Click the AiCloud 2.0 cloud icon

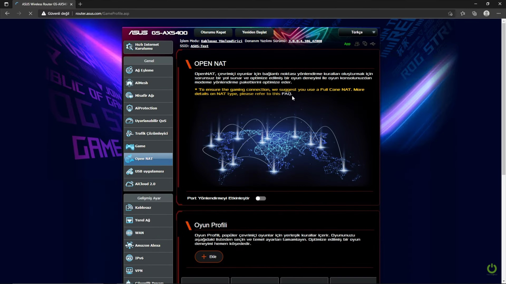(129, 184)
